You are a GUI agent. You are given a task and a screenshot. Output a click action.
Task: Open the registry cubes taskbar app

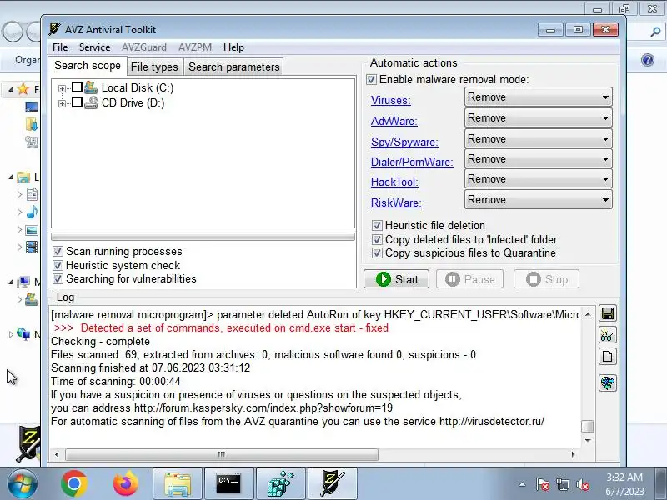click(x=281, y=484)
